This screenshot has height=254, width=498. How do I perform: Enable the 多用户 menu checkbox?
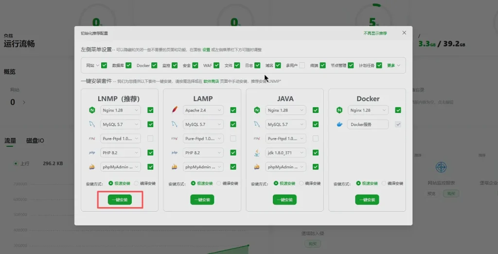302,65
